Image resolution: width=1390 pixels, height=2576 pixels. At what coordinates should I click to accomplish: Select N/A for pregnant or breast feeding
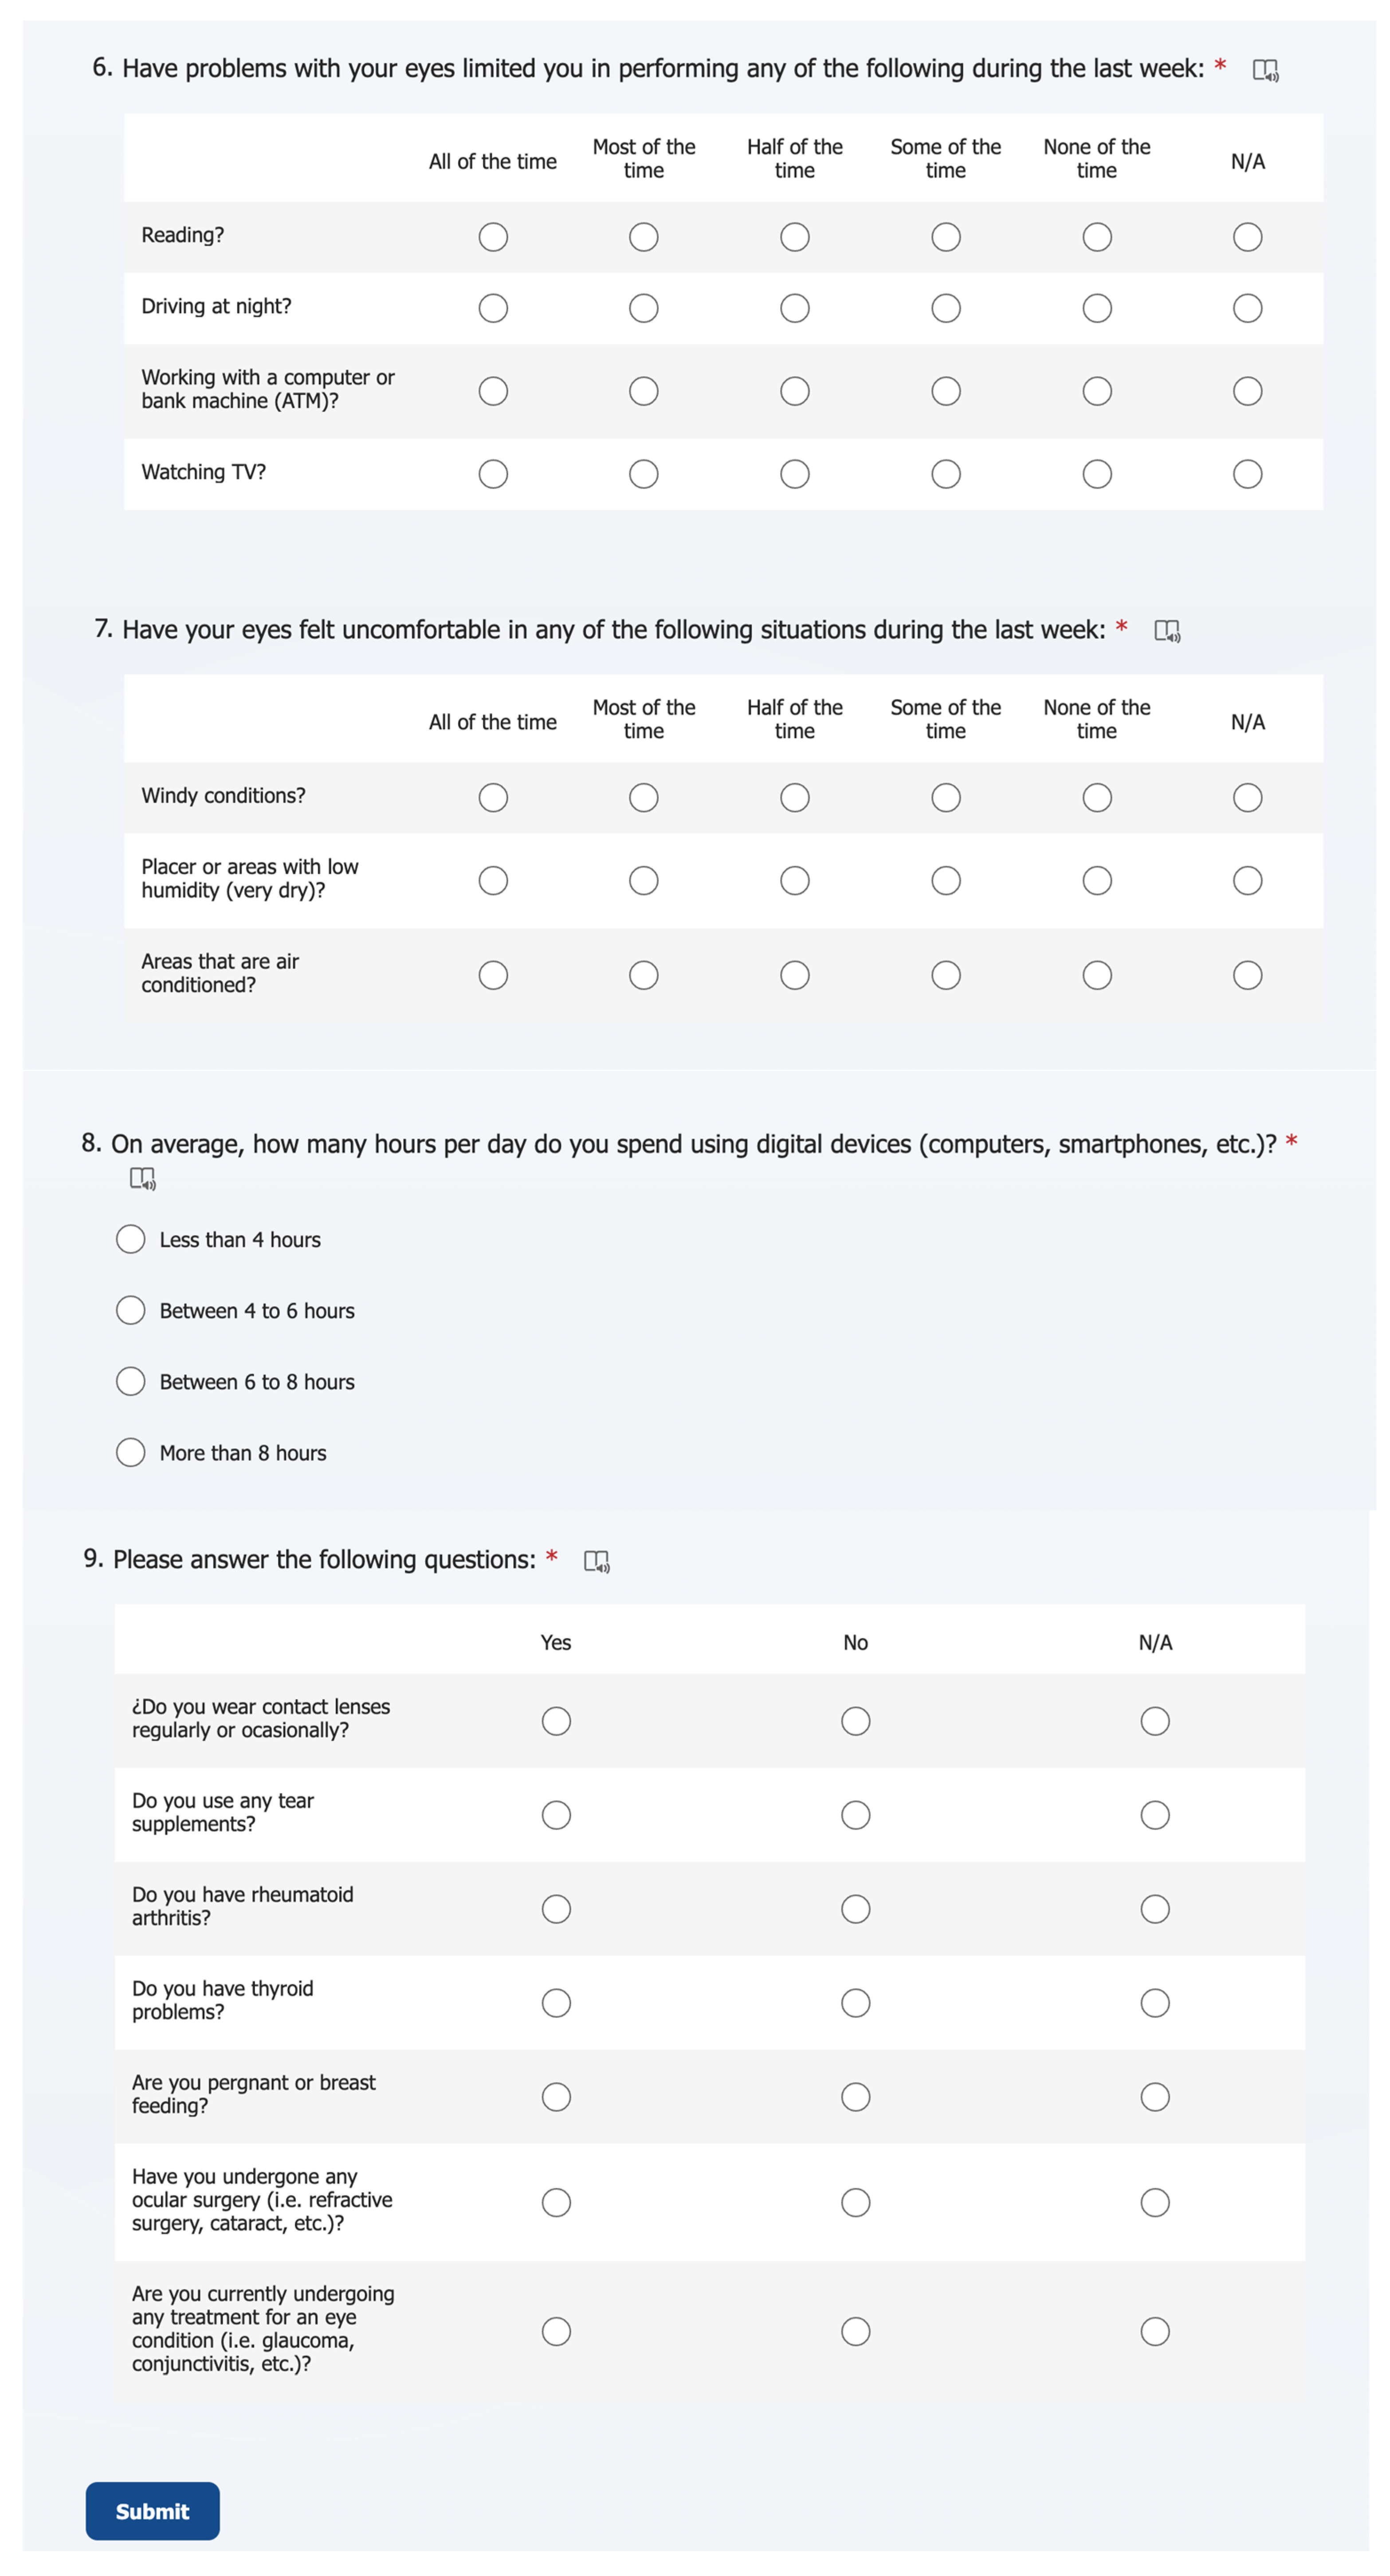[x=1155, y=2097]
